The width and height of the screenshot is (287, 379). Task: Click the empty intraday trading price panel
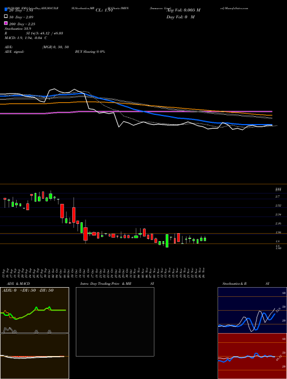(115, 322)
